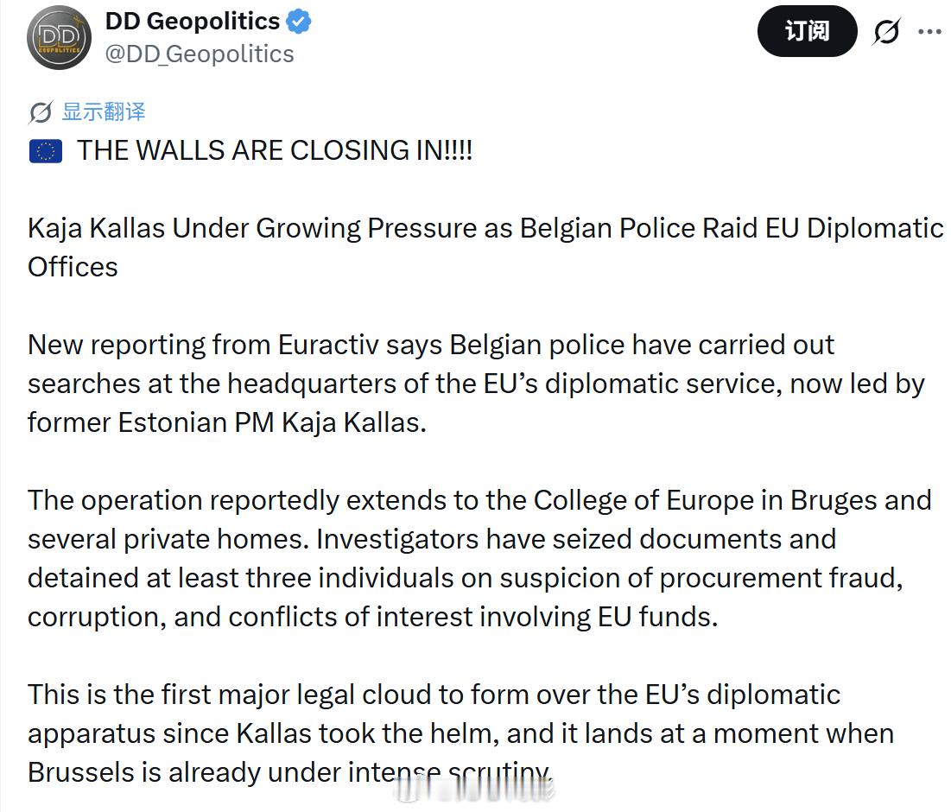Open the three-dot more options menu
Screen dimensions: 951x812
929,32
